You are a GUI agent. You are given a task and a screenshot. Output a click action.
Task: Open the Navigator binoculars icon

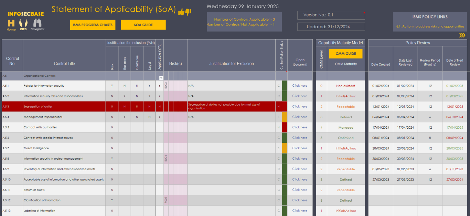coord(37,24)
